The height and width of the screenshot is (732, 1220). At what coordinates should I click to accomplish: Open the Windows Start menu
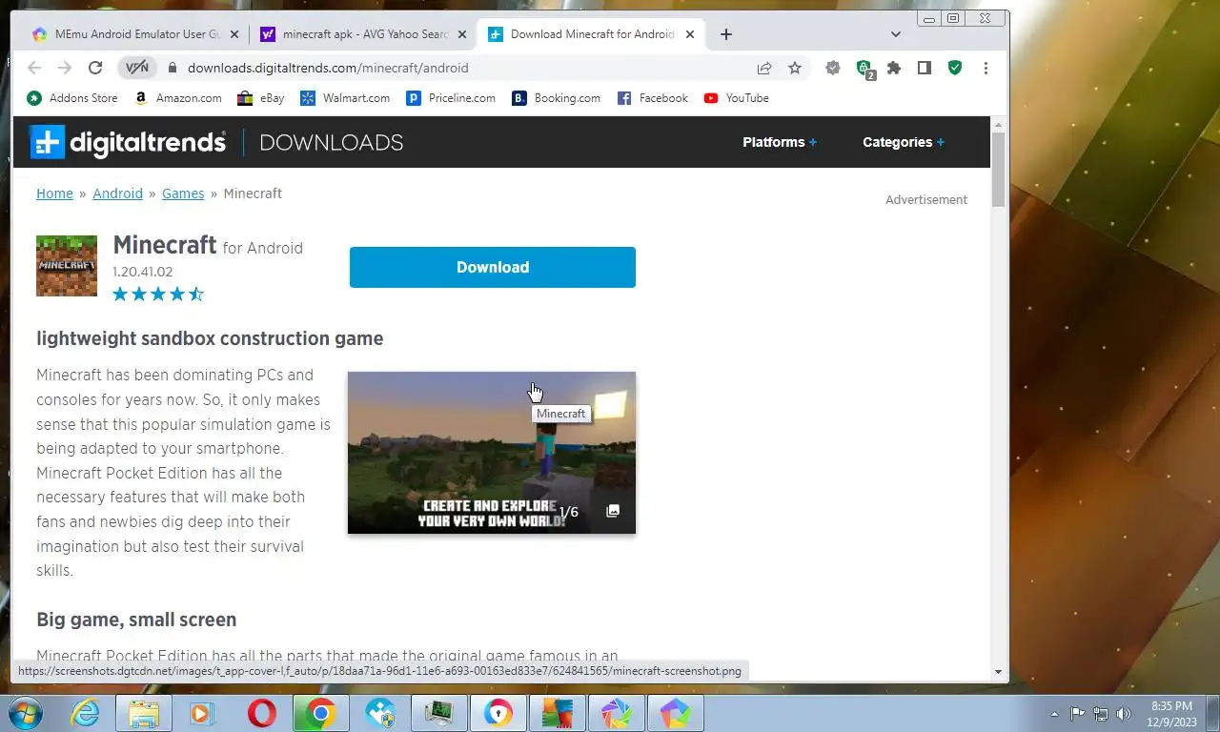pos(24,713)
